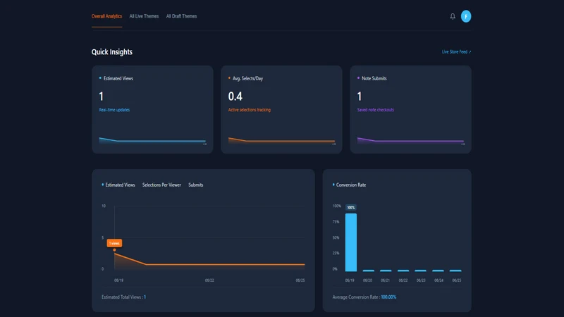Click the arrow icon on Estimated Views sparkline
This screenshot has width=564, height=317.
click(x=204, y=144)
